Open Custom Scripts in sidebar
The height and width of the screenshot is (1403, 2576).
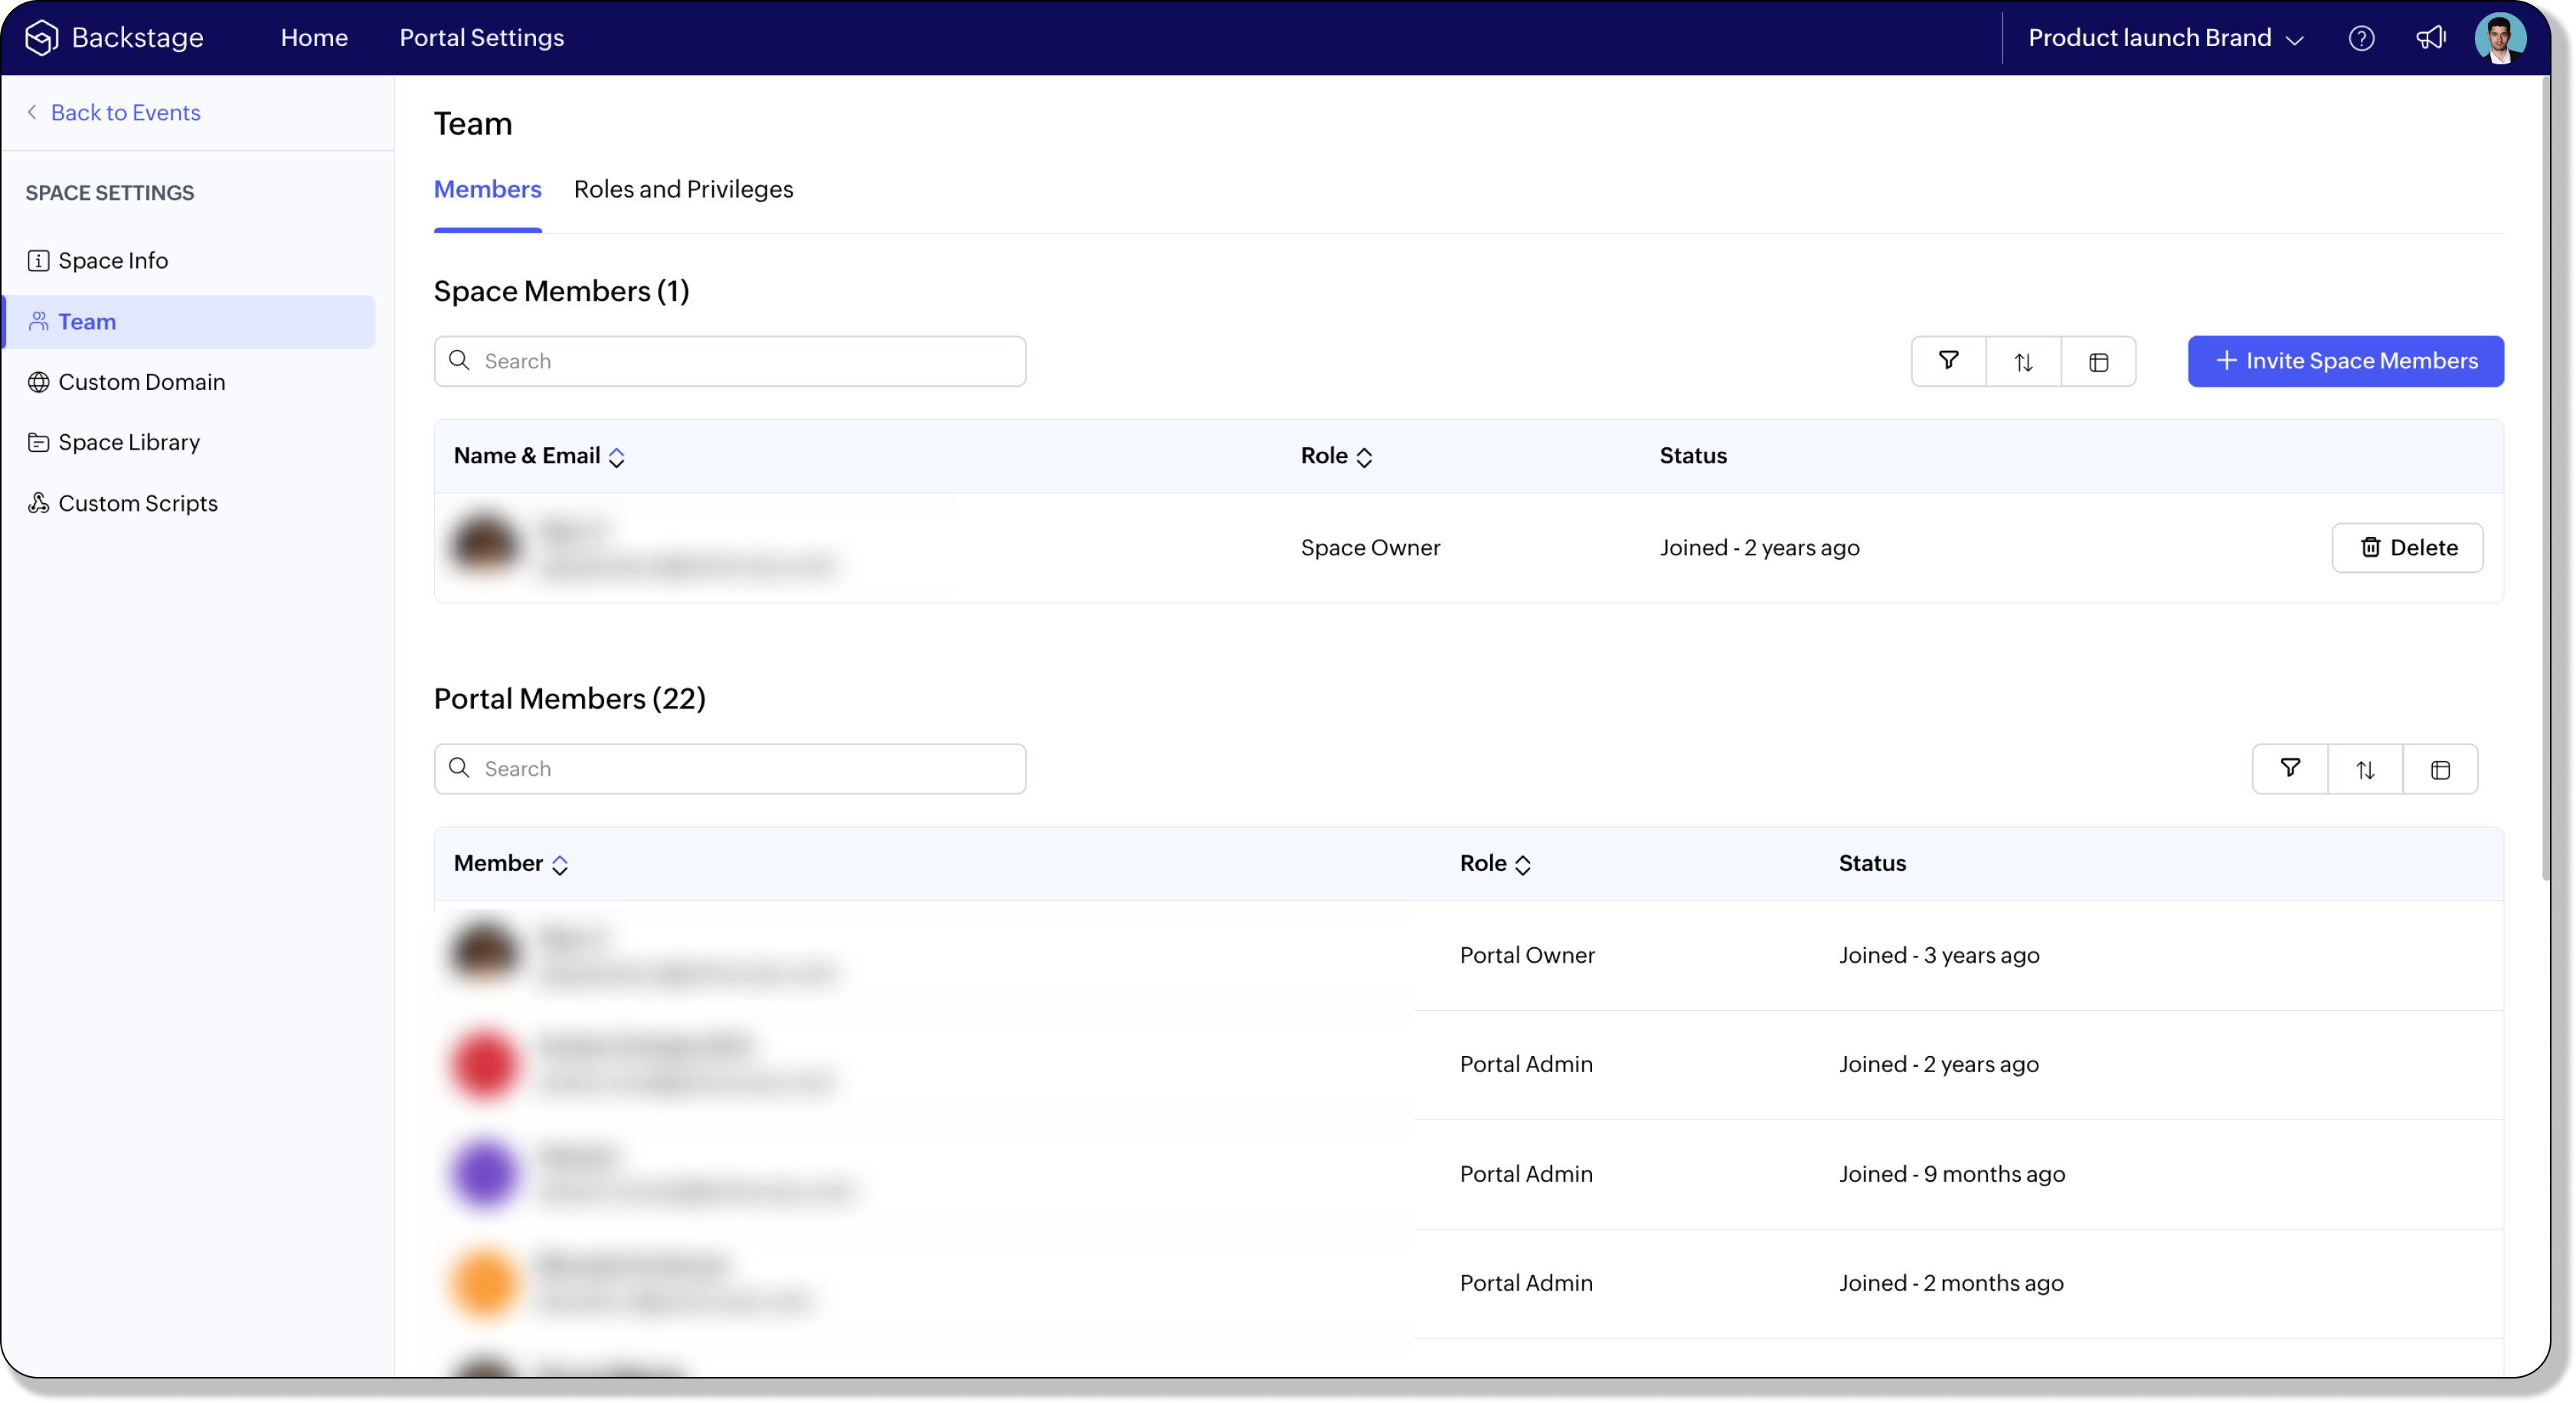click(137, 503)
